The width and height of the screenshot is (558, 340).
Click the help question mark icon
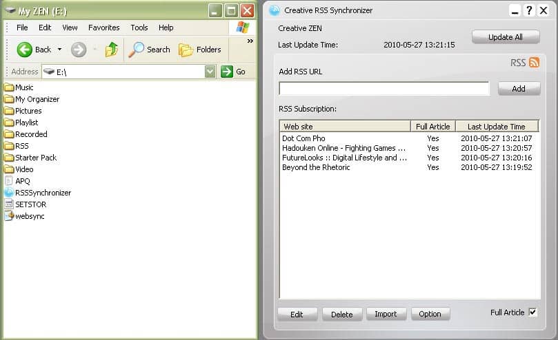529,10
